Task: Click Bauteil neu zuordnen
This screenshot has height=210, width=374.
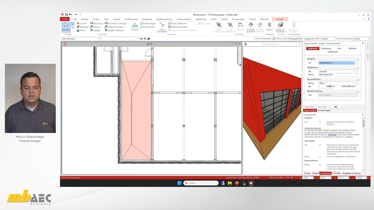Action: (x=280, y=27)
